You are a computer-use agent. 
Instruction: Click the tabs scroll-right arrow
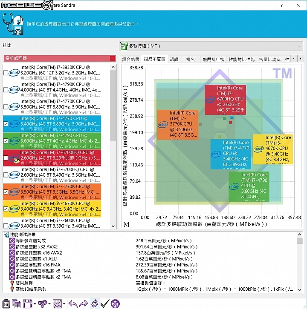tap(301, 59)
